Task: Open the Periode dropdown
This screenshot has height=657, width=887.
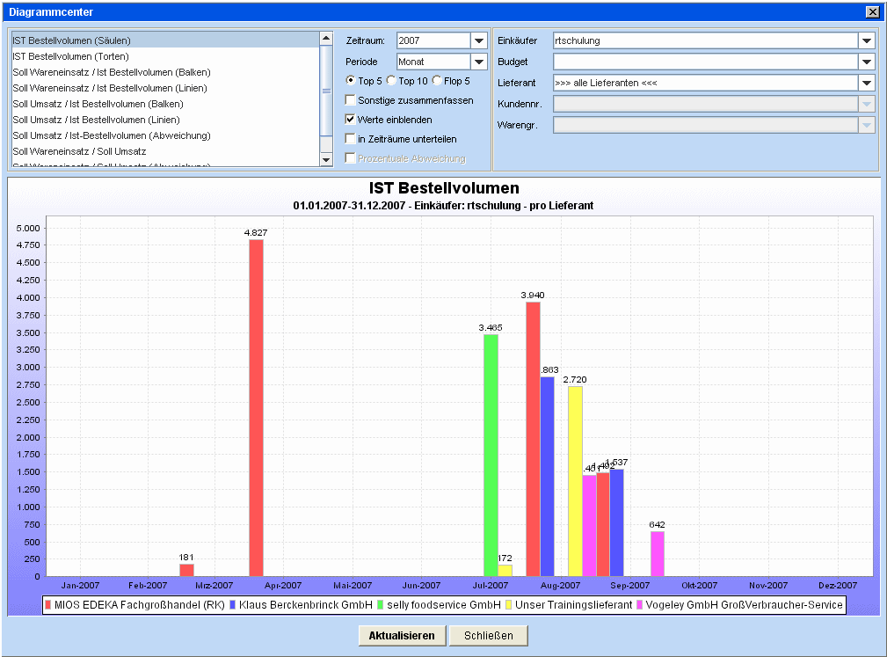Action: pyautogui.click(x=479, y=62)
